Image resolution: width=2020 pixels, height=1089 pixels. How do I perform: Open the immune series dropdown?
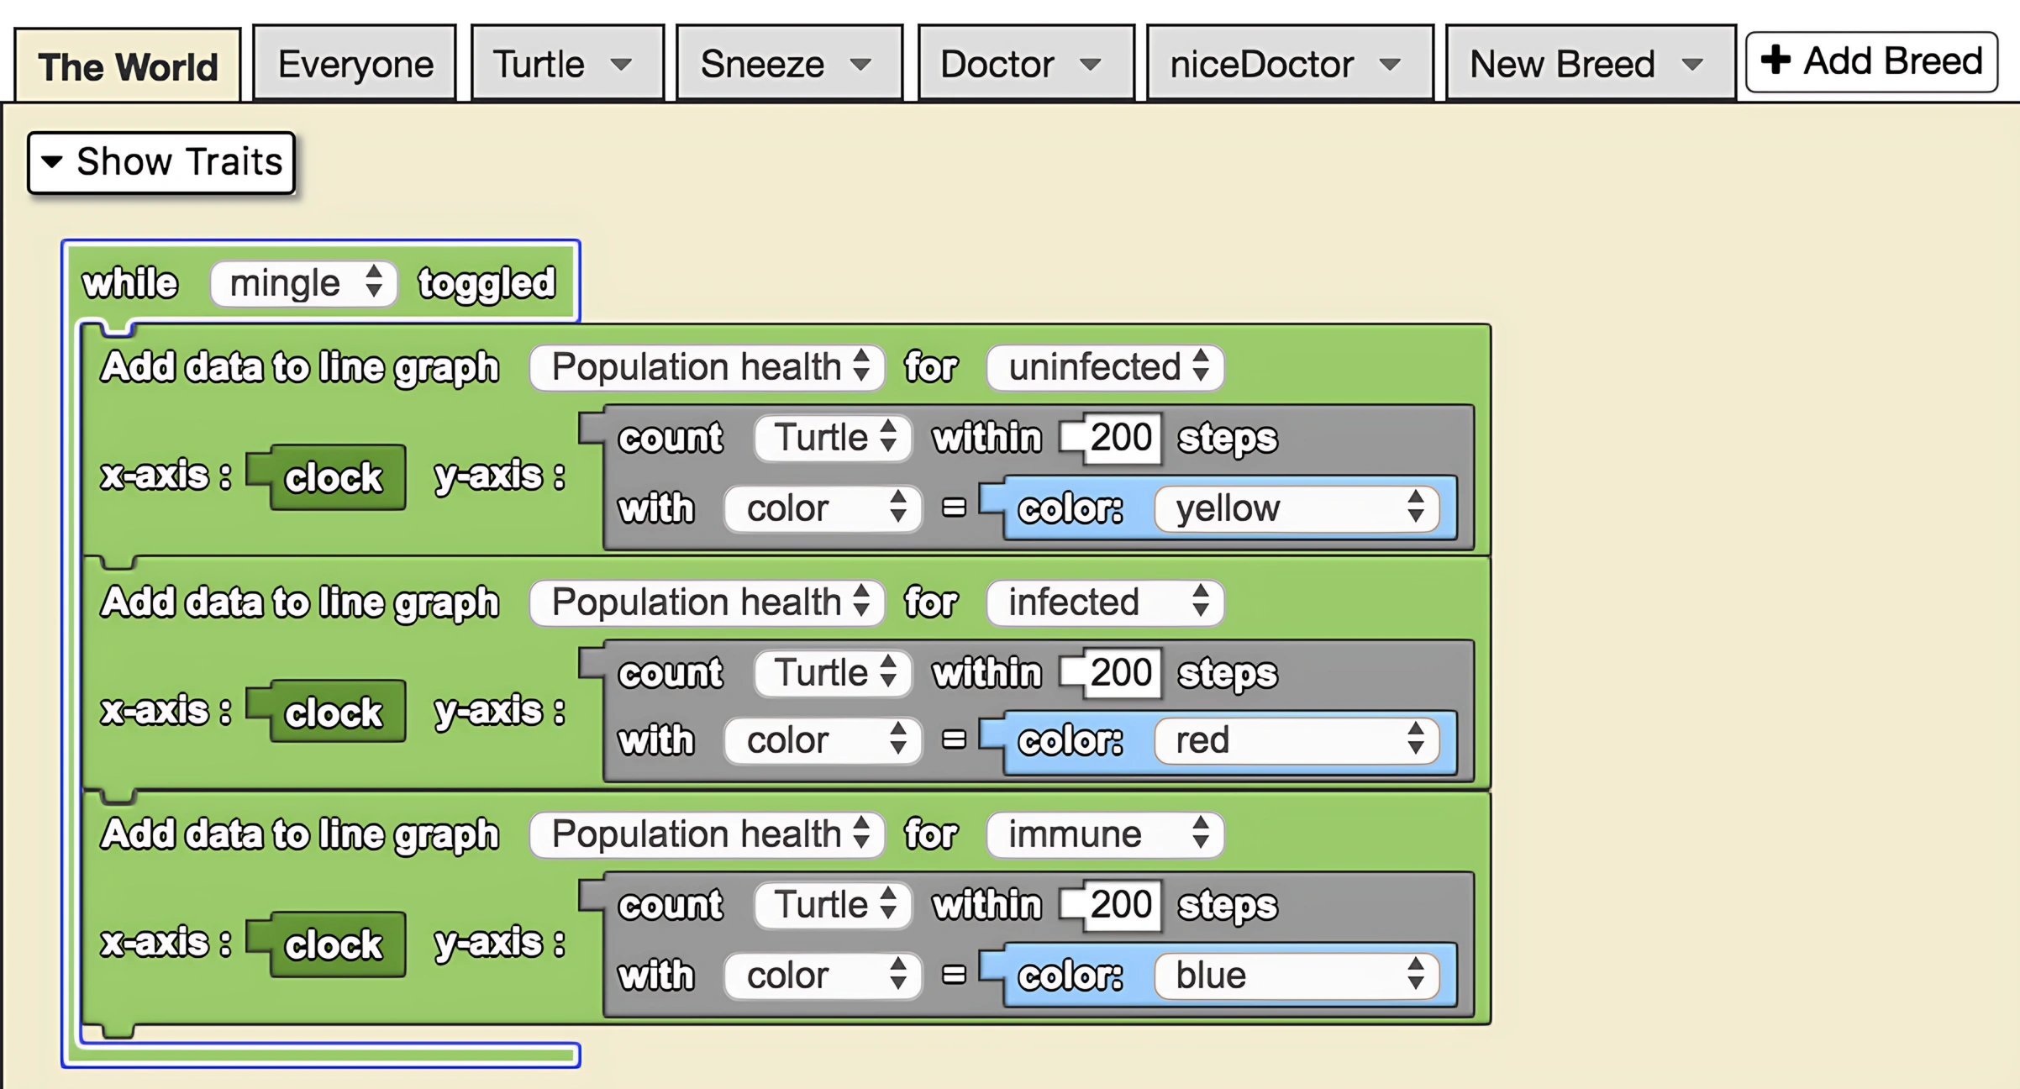[x=1104, y=834]
